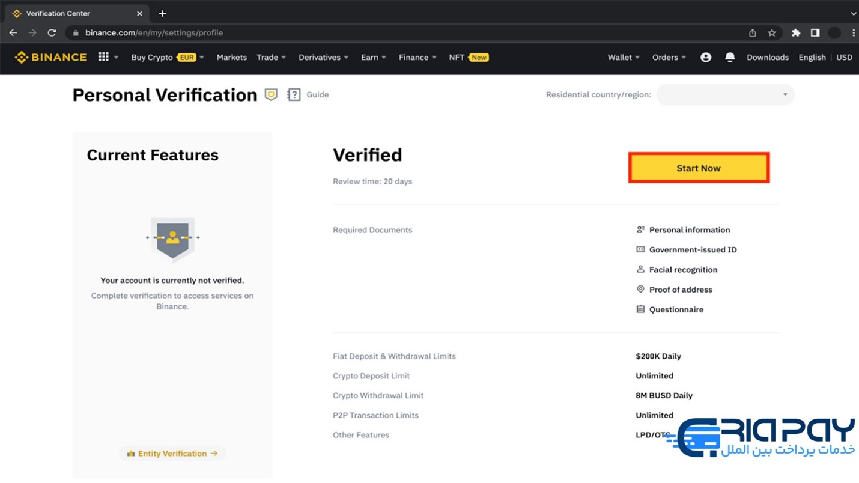Reload the page with refresh icon
859x483 pixels.
(x=52, y=33)
